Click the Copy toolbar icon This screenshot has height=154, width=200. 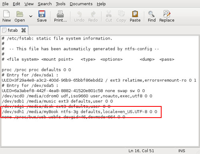pos(121,14)
